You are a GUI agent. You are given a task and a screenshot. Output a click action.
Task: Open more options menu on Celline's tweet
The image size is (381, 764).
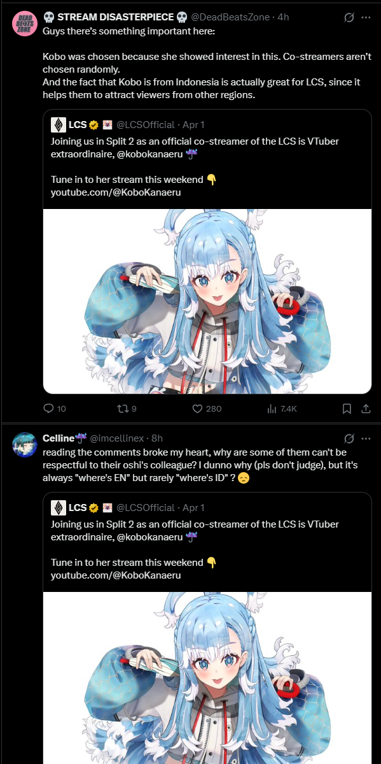tap(366, 438)
